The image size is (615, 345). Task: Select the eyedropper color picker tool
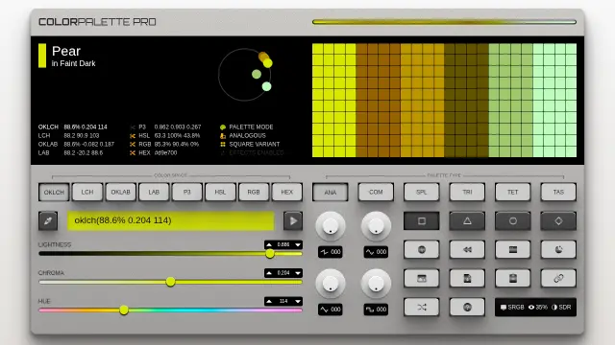point(48,221)
